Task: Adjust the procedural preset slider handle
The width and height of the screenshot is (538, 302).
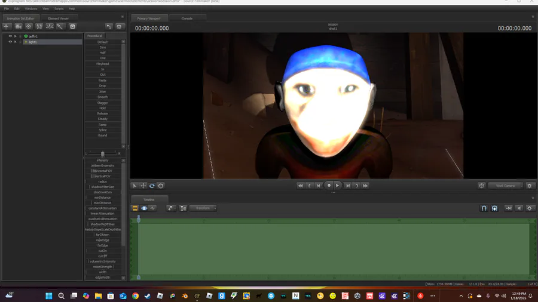Action: tap(103, 154)
